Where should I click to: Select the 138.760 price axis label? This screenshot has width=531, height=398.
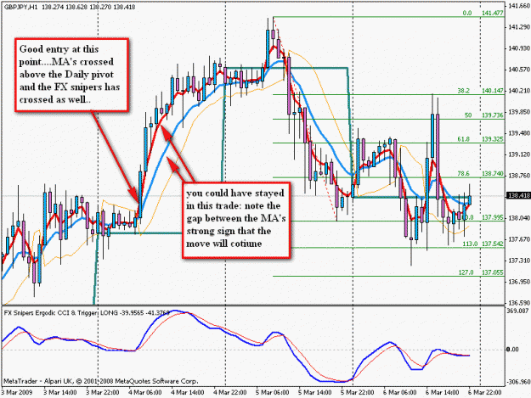click(x=519, y=176)
